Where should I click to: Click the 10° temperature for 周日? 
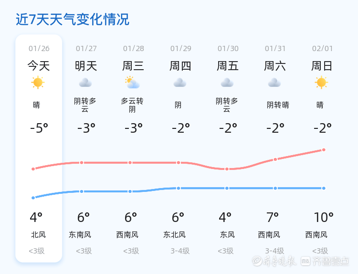[323, 218]
